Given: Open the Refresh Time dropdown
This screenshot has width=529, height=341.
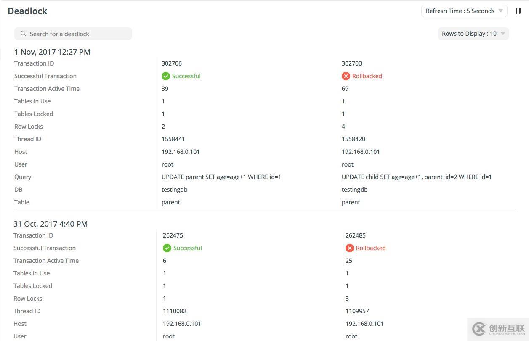Looking at the screenshot, I should click(x=464, y=11).
